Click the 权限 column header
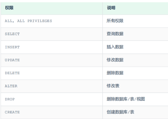 [x=9, y=8]
